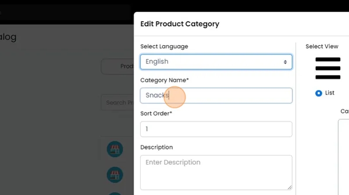Click the first store icon in product list
The height and width of the screenshot is (195, 349).
(x=115, y=149)
